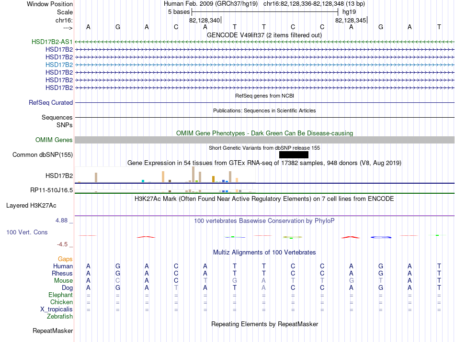Viewport: 455px width, 342px height.
Task: Click the yellow-green PhyloP marker under base C
Action: (293, 237)
